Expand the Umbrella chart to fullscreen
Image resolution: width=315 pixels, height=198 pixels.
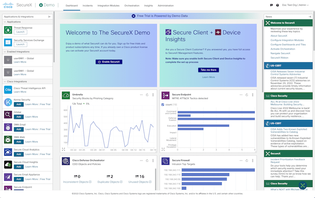pyautogui.click(x=63, y=149)
